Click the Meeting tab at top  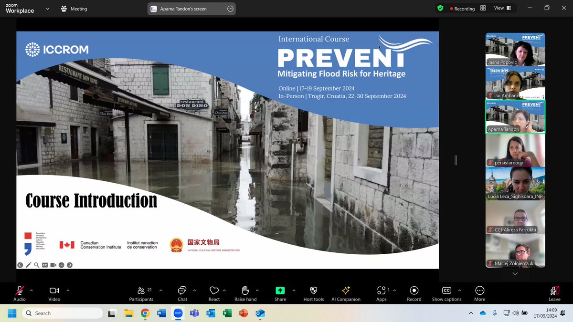pos(74,9)
